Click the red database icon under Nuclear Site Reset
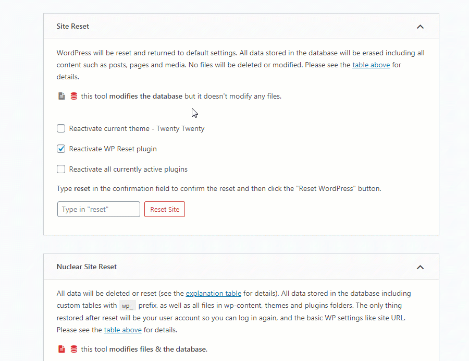Viewport: 469px width, 361px height. coord(73,349)
